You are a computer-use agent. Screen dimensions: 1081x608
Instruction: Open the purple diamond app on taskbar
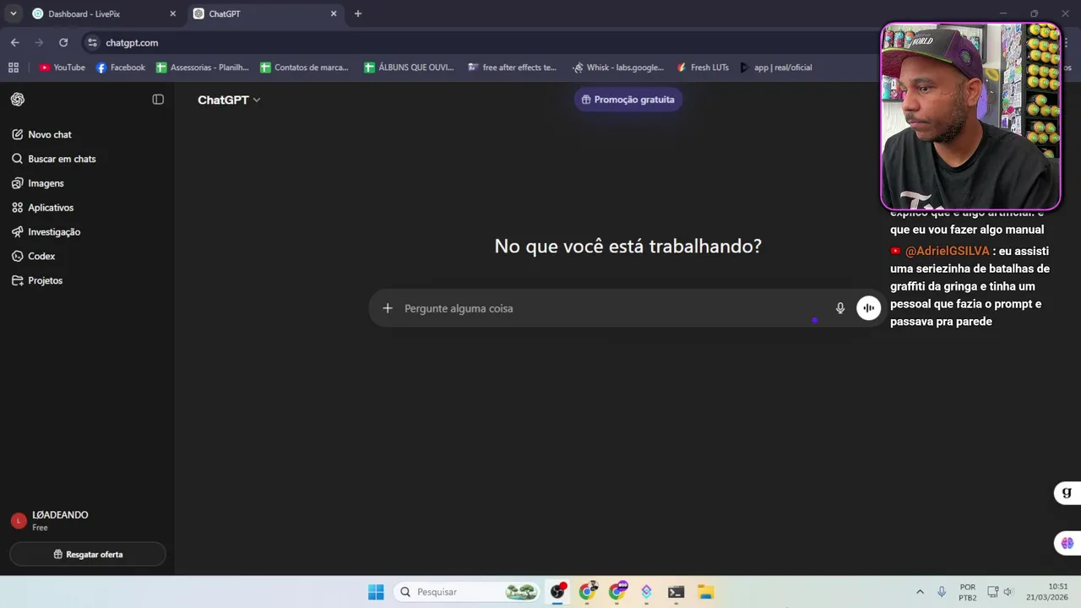pos(646,592)
